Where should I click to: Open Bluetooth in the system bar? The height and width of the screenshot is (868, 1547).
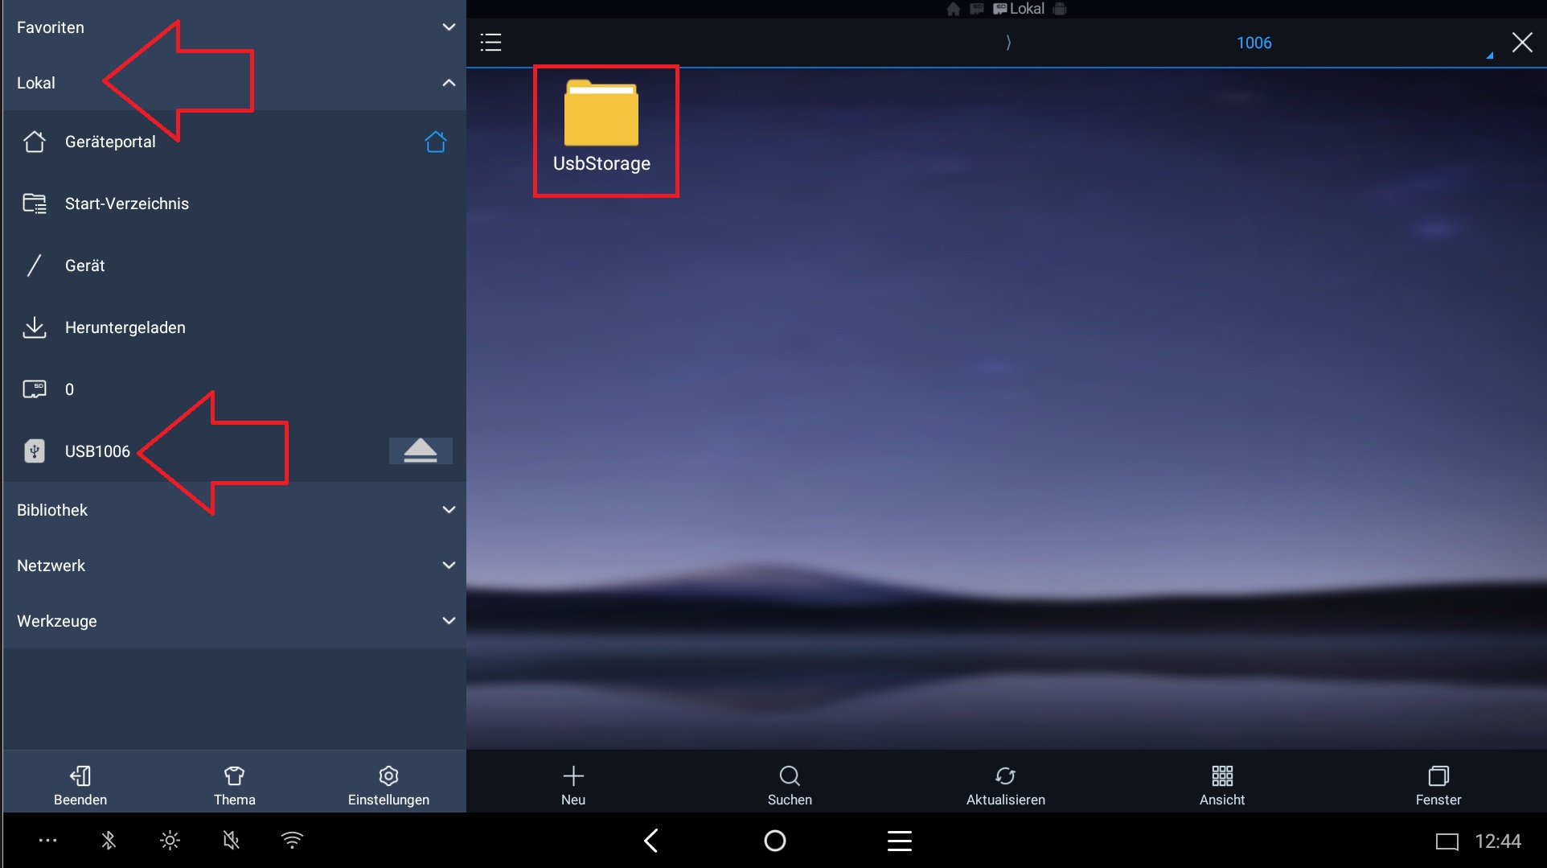coord(109,841)
